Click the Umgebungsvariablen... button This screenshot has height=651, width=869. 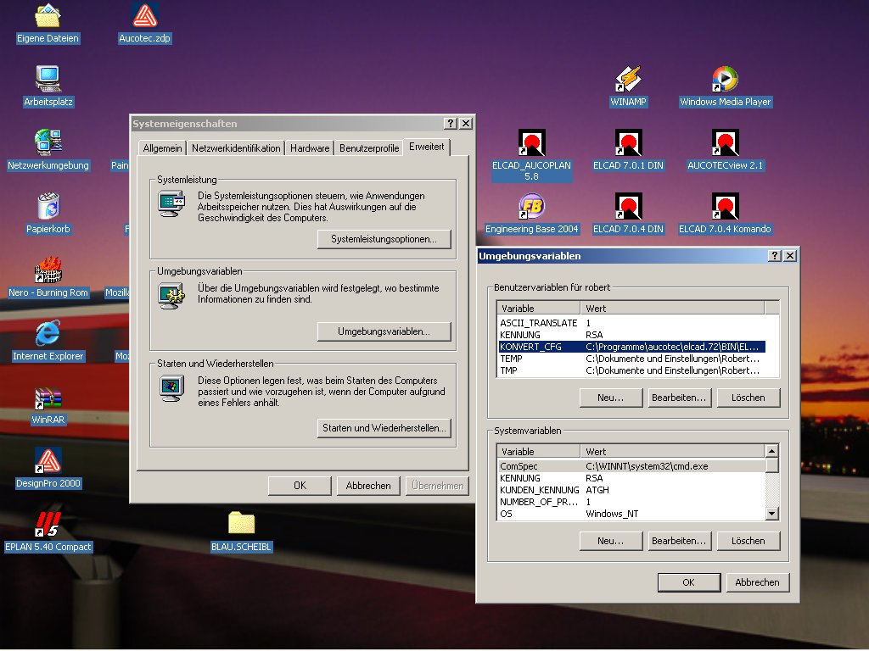click(384, 331)
